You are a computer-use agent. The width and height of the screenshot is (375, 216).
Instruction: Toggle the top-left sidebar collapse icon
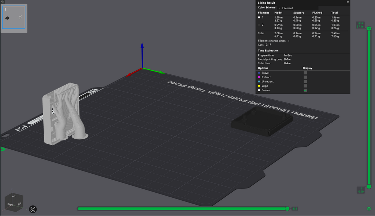(x=3, y=1)
